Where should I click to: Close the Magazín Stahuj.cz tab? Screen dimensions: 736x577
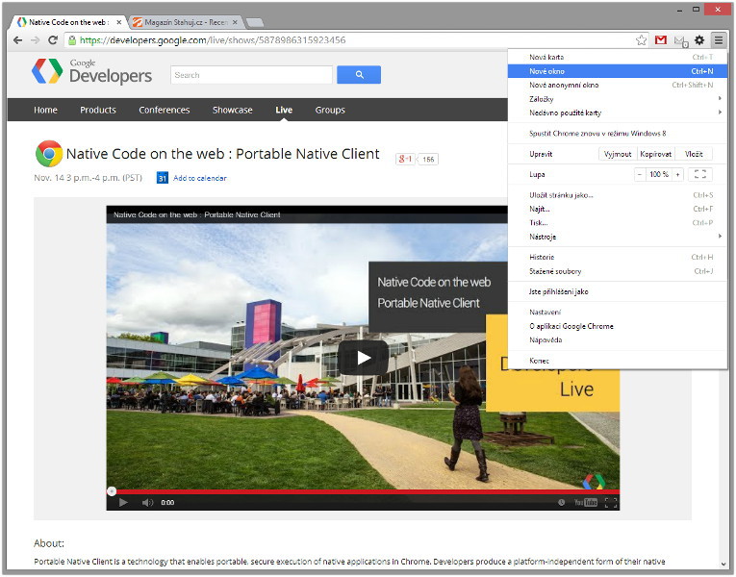(235, 22)
